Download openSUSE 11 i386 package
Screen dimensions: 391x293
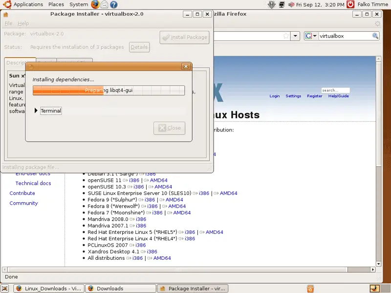[x=134, y=180]
